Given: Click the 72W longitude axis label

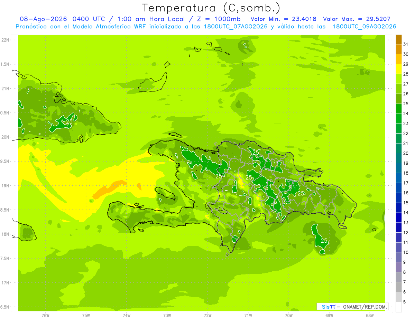Looking at the screenshot, I should point(207,315).
